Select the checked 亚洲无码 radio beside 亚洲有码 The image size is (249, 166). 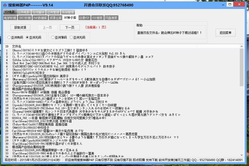pos(34,37)
